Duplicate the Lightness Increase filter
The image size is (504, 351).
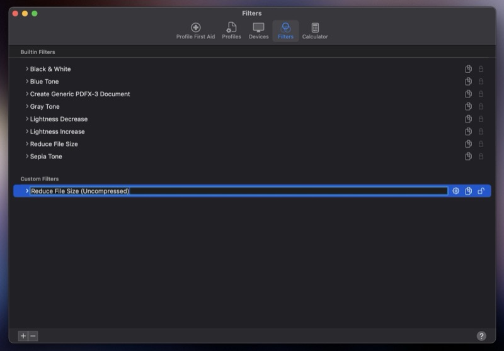tap(468, 131)
